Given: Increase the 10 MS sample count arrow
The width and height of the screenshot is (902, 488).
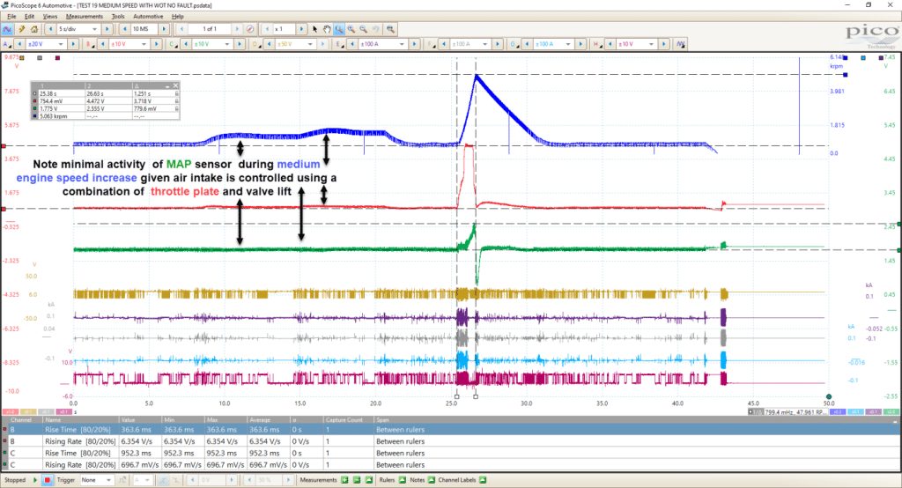Looking at the screenshot, I should pos(163,29).
